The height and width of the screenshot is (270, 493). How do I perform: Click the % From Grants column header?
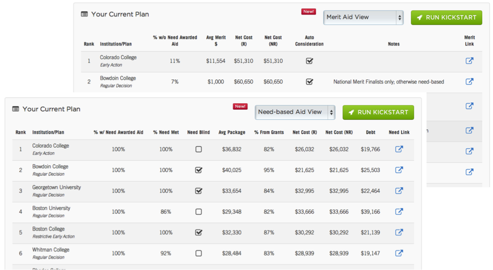[269, 132]
